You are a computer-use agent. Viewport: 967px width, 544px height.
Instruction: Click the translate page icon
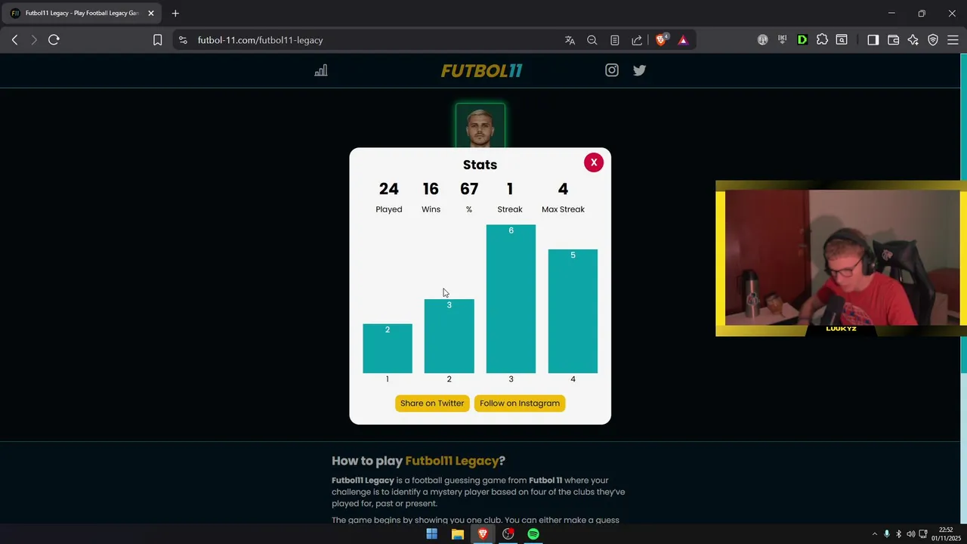pos(570,40)
